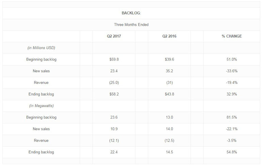Viewport: 262px width, 166px height.
Task: Click the 23.4 new sales value
Action: point(114,71)
